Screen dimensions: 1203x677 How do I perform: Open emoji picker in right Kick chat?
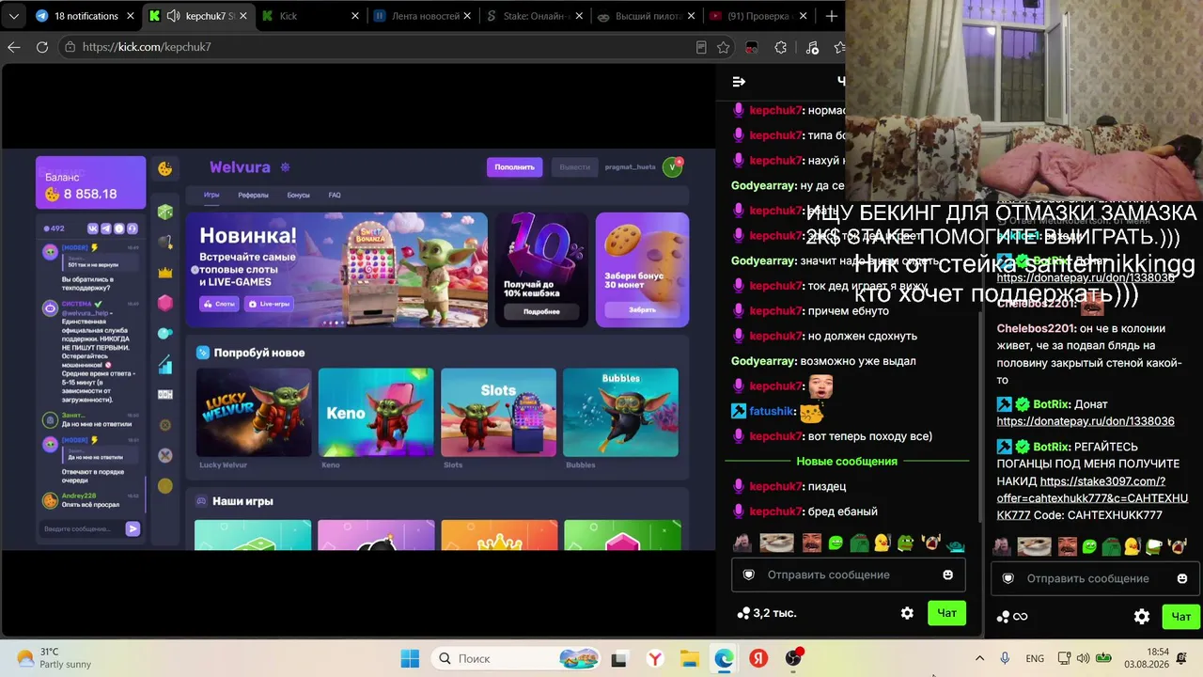(1182, 578)
